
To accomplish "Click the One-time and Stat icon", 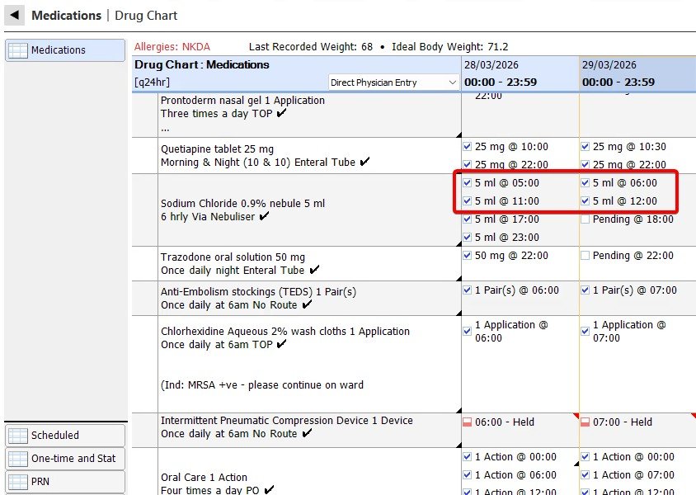I will [x=17, y=458].
